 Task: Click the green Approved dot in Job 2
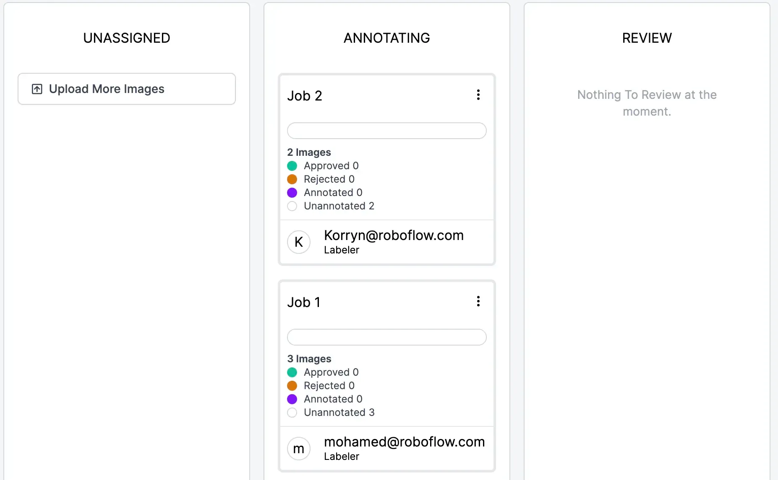point(292,166)
